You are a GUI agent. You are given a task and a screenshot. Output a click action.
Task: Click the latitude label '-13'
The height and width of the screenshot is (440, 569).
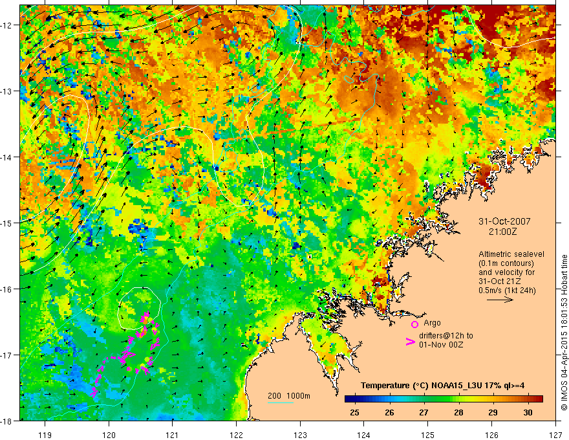(x=6, y=91)
